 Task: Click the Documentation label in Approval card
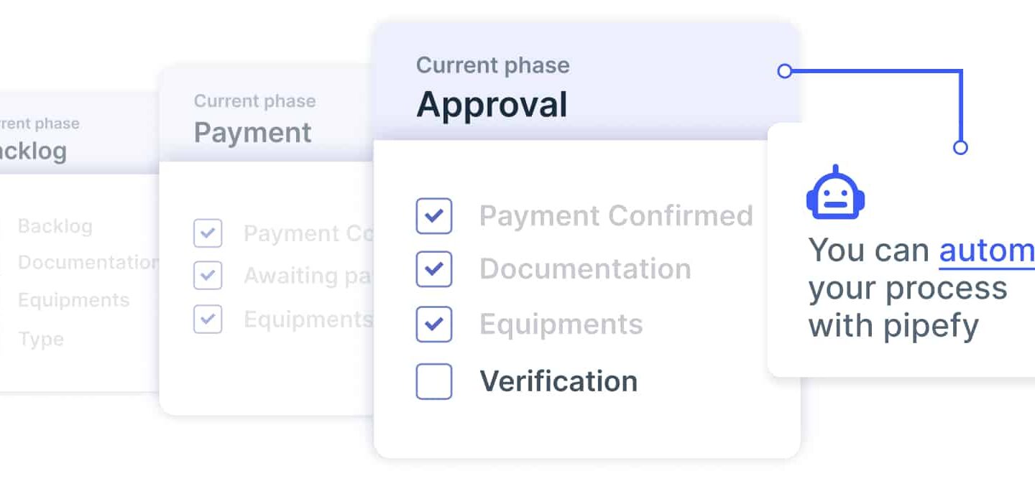[x=585, y=269]
